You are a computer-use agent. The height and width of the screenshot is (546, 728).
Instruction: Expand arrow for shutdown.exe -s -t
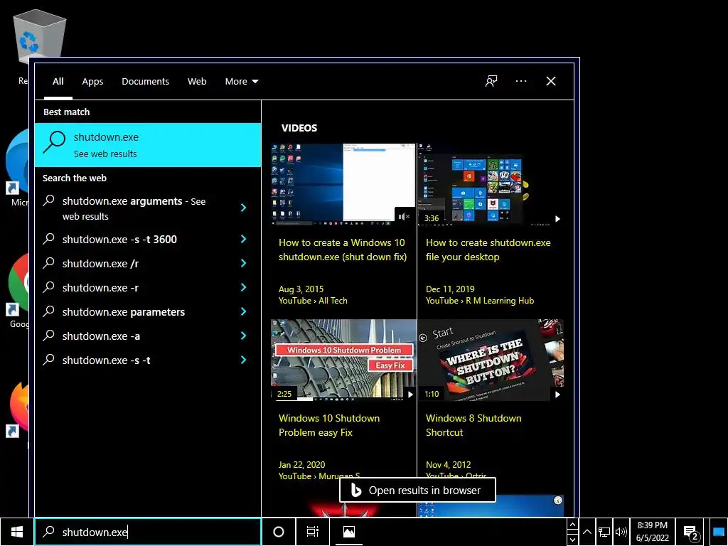tap(243, 360)
